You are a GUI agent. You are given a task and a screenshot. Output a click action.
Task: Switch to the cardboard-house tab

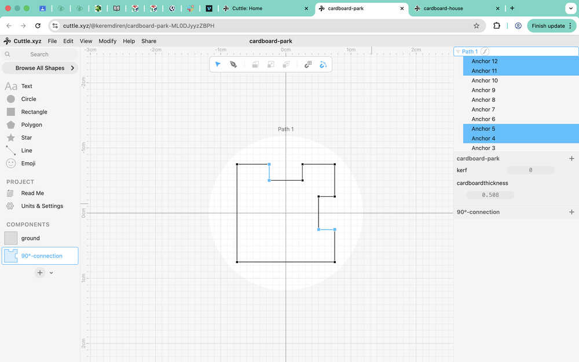pos(457,8)
